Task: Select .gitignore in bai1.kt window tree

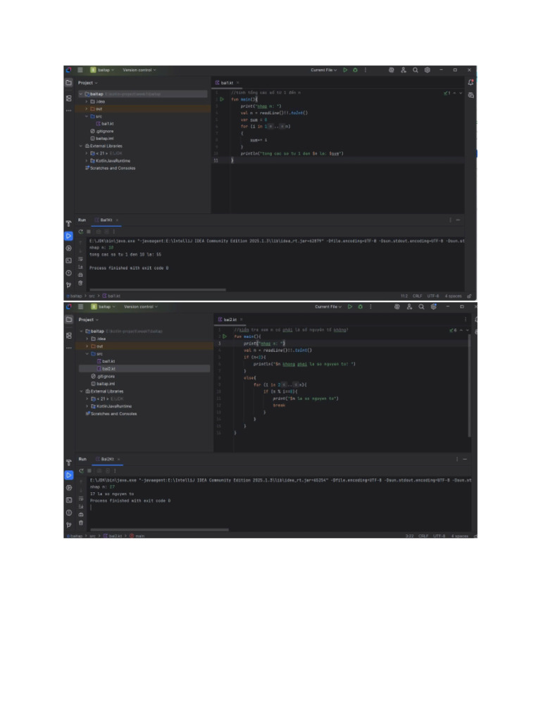Action: tap(101, 131)
